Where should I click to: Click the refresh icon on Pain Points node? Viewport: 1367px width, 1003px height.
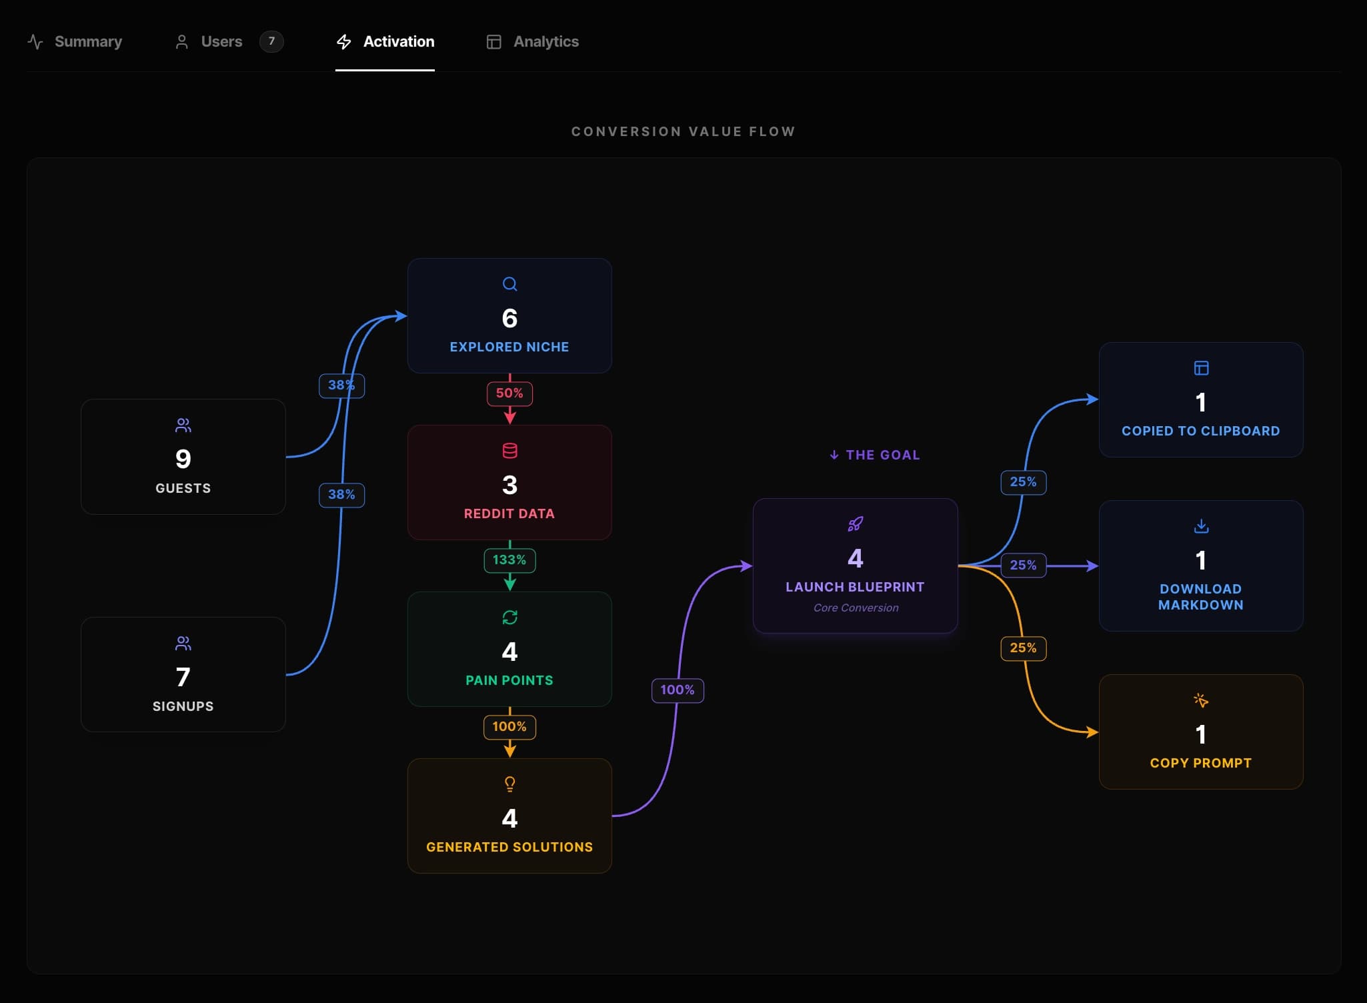[x=509, y=617]
